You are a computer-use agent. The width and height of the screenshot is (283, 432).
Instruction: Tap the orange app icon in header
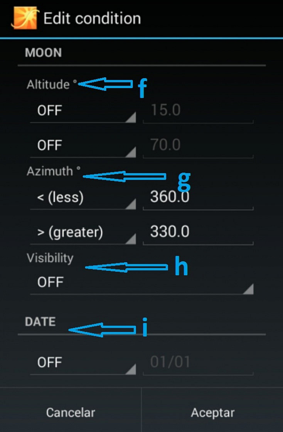coord(24,18)
